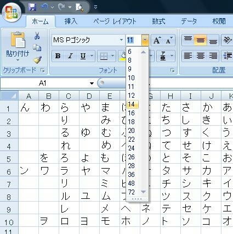Image resolution: width=233 pixels, height=234 pixels.
Task: Collapse the font size dropdown arrow
Action: [145, 40]
